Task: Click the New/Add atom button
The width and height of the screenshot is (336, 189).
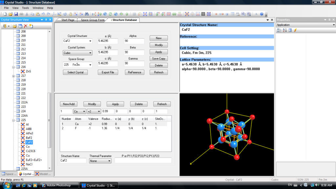Action: [69, 104]
